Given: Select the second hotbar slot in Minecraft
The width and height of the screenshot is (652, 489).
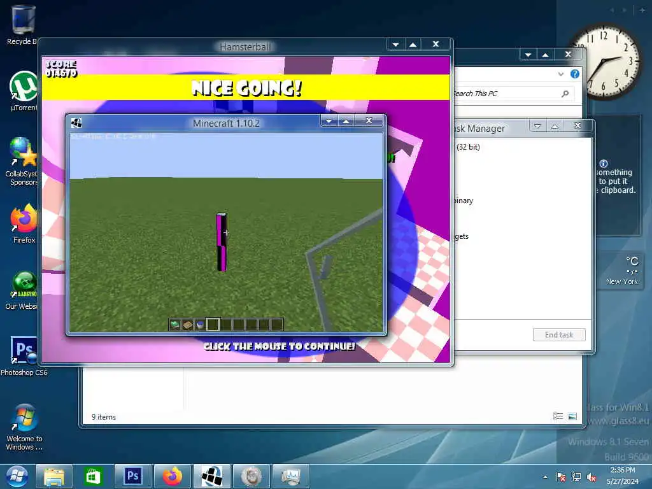Looking at the screenshot, I should (x=188, y=324).
